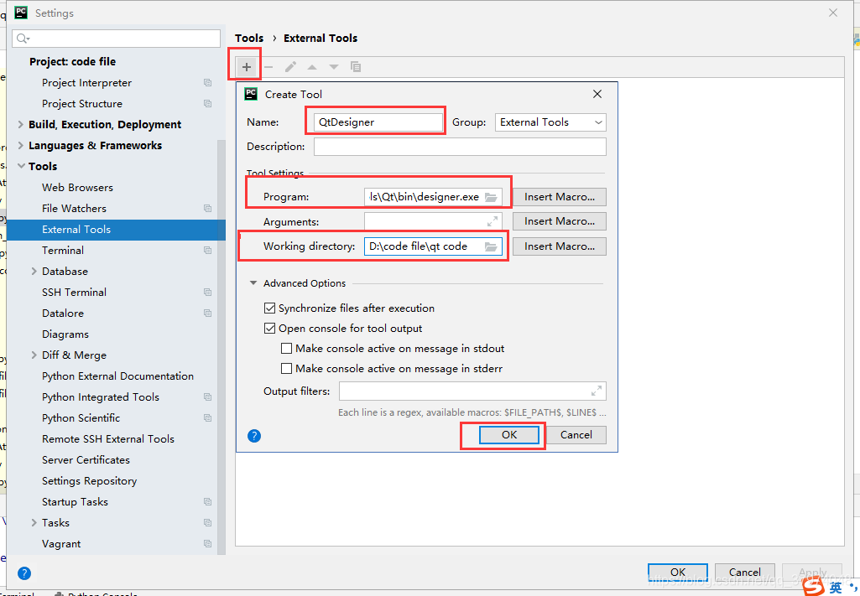Click project-level icon beside Project Interpreter

(207, 83)
